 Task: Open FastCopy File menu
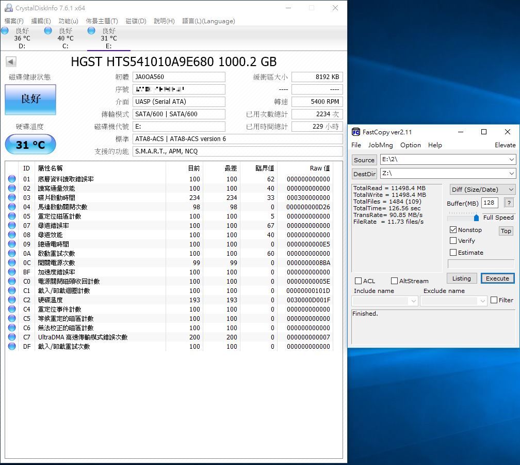point(356,145)
